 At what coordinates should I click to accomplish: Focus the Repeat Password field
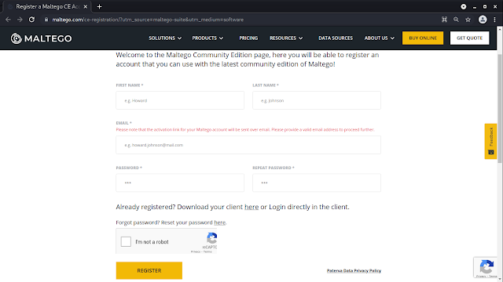pos(317,183)
